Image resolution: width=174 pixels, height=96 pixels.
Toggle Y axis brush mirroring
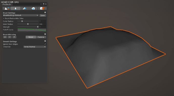(10, 37)
